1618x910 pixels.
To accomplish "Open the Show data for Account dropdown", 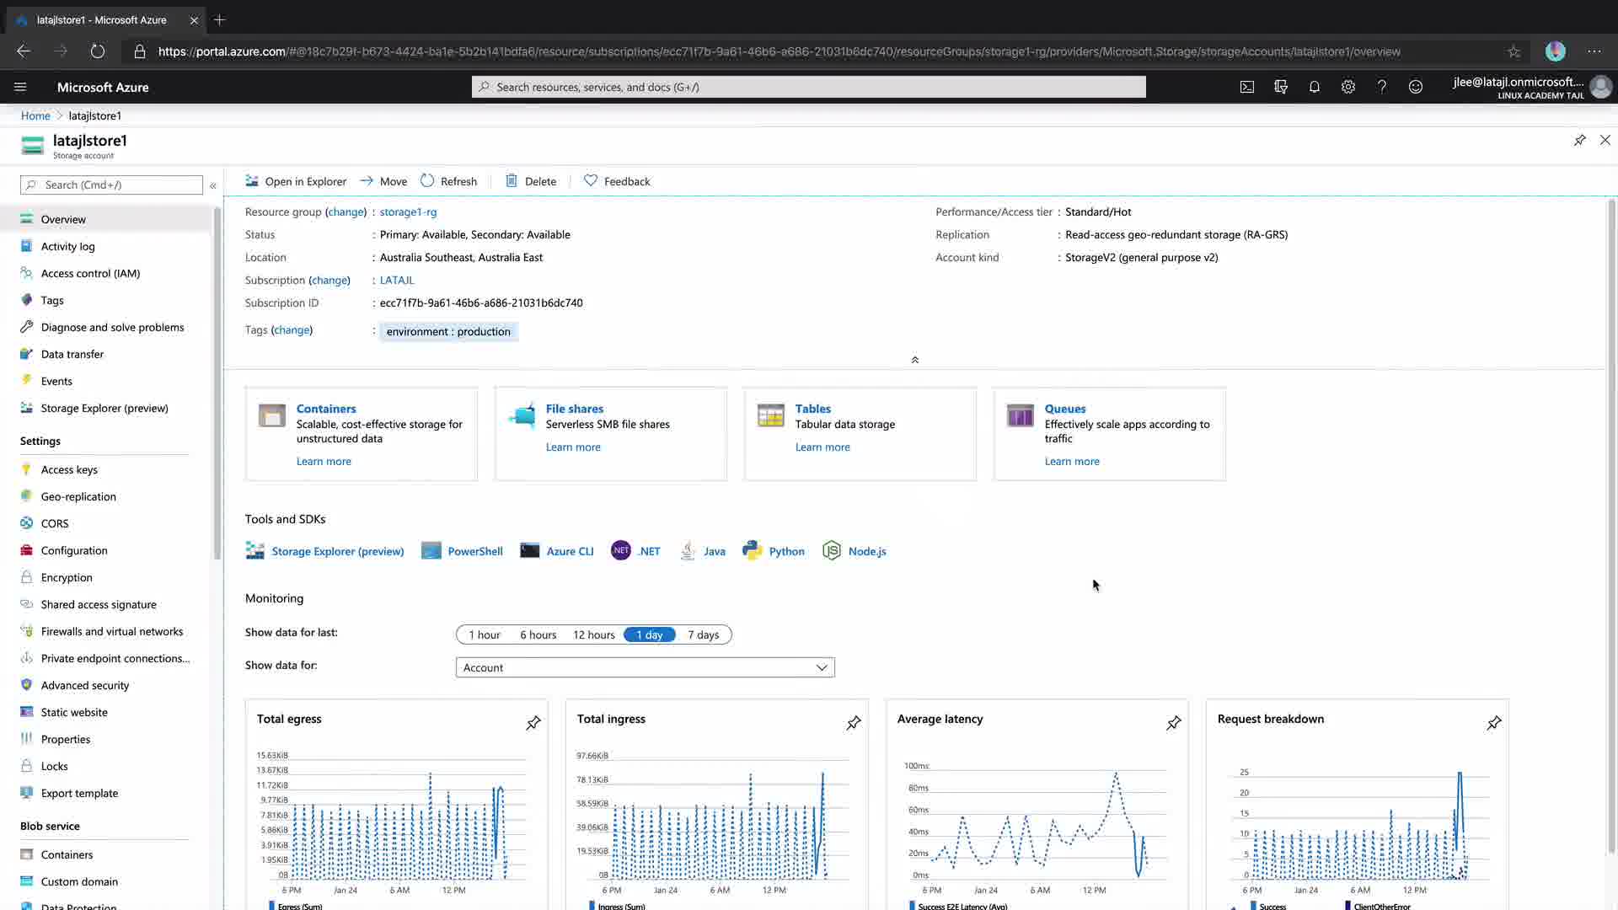I will point(645,667).
